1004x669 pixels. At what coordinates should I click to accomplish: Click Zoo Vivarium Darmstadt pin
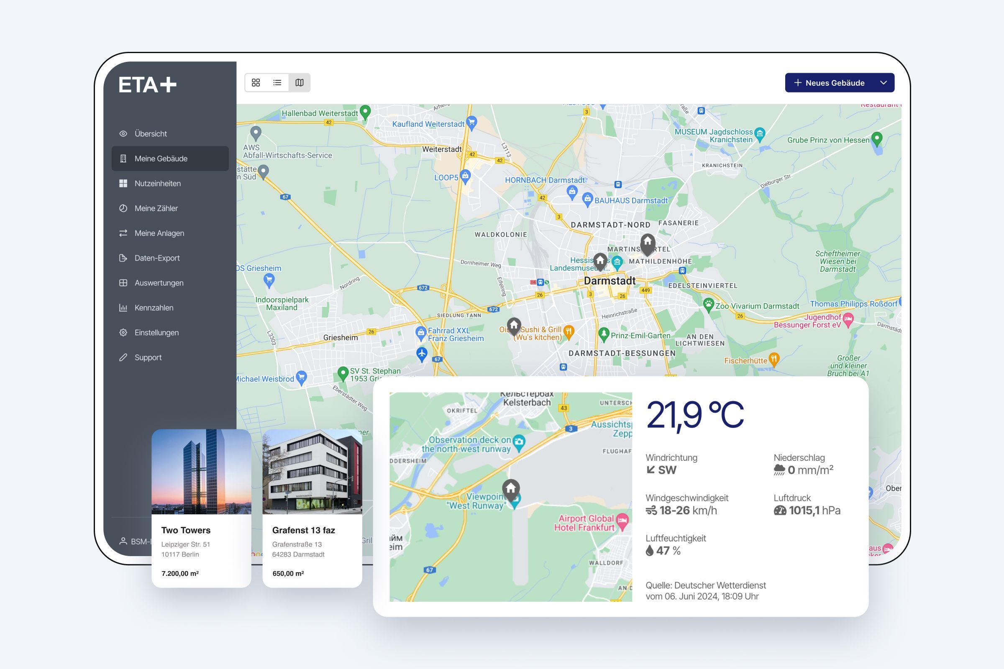tap(709, 305)
